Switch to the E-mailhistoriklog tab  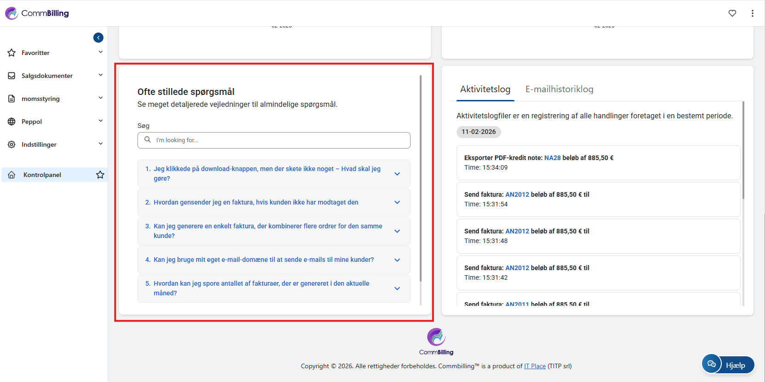[x=559, y=89]
